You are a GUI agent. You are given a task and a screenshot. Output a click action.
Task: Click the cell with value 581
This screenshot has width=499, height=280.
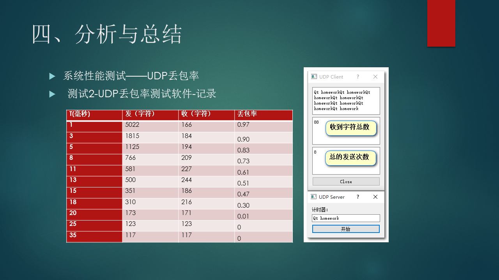150,171
